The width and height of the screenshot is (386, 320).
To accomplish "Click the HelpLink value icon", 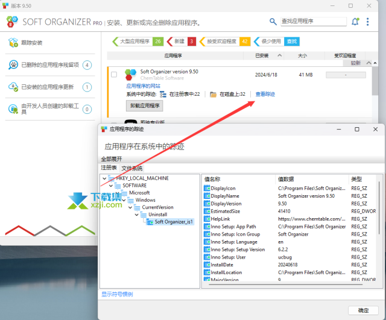I will 207,219.
